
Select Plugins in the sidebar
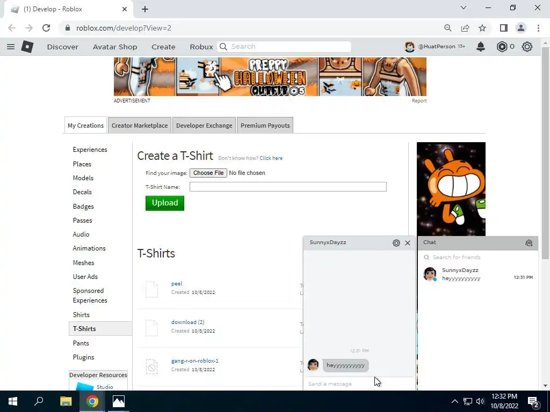point(83,357)
